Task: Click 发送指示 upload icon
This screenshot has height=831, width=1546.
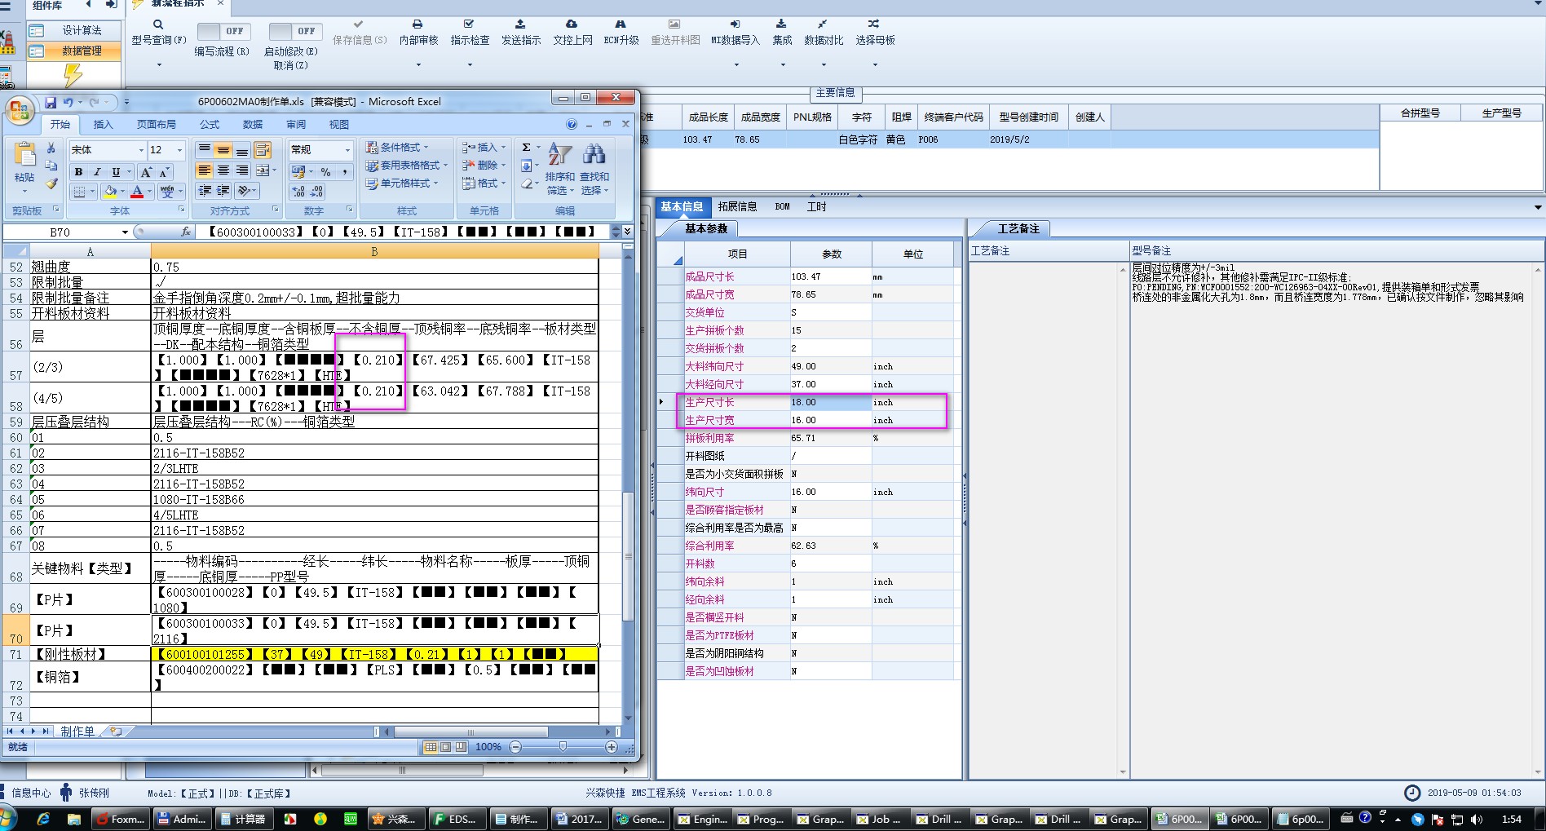Action: [x=520, y=24]
